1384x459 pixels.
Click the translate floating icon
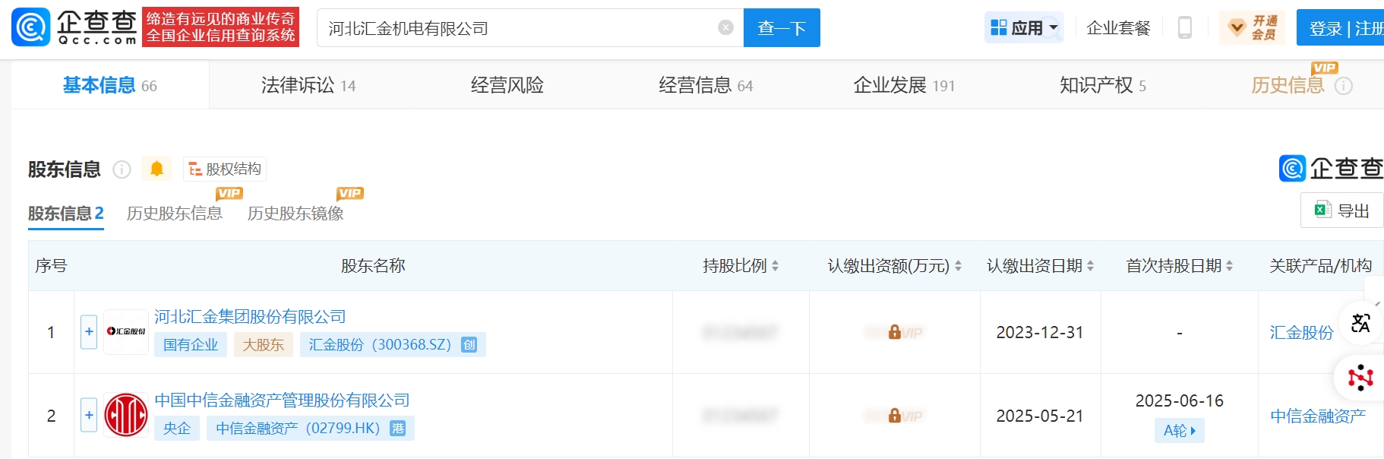[x=1360, y=323]
